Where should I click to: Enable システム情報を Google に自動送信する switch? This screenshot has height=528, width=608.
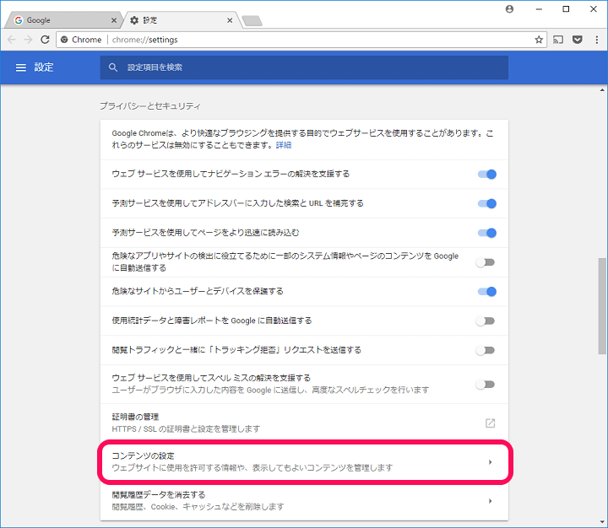tap(486, 262)
